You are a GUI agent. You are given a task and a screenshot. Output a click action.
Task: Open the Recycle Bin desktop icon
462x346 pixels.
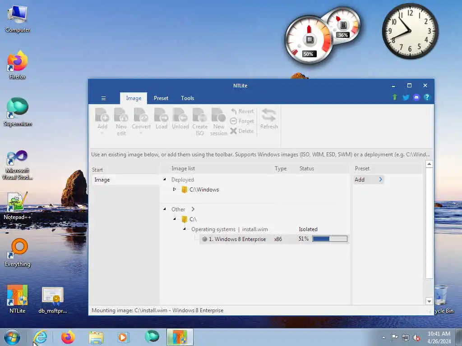point(444,299)
